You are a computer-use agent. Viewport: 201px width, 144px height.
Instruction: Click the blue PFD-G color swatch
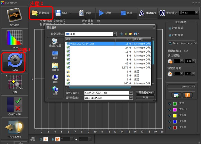[175, 121]
